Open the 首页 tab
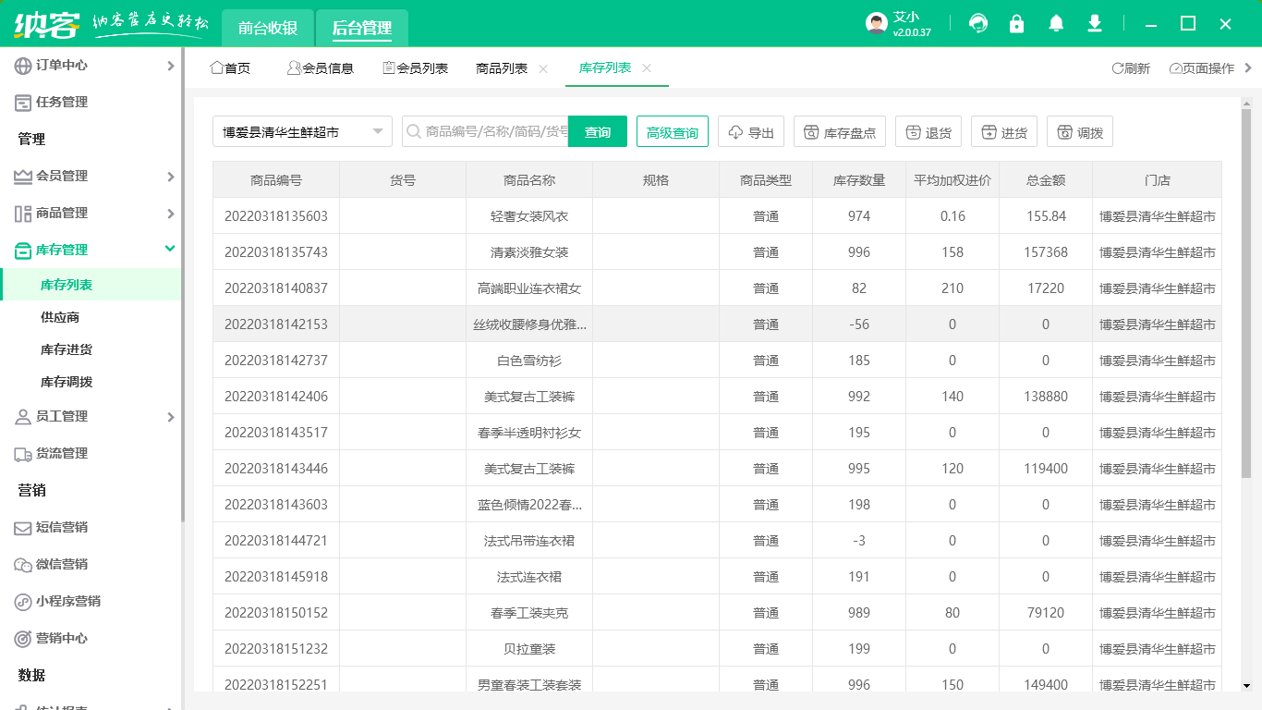The height and width of the screenshot is (710, 1262). click(230, 68)
